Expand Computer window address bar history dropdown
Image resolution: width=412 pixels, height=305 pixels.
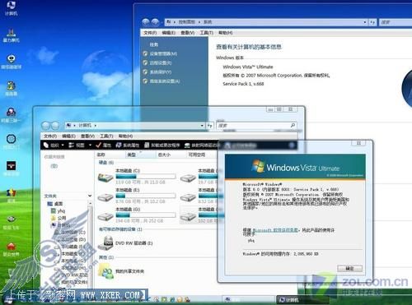coord(202,126)
